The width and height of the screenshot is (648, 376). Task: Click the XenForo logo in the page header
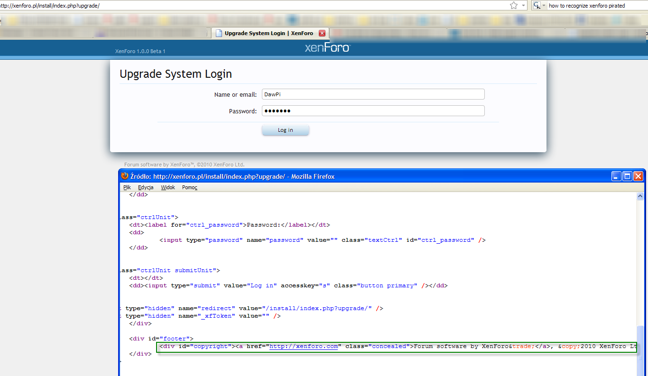tap(327, 47)
